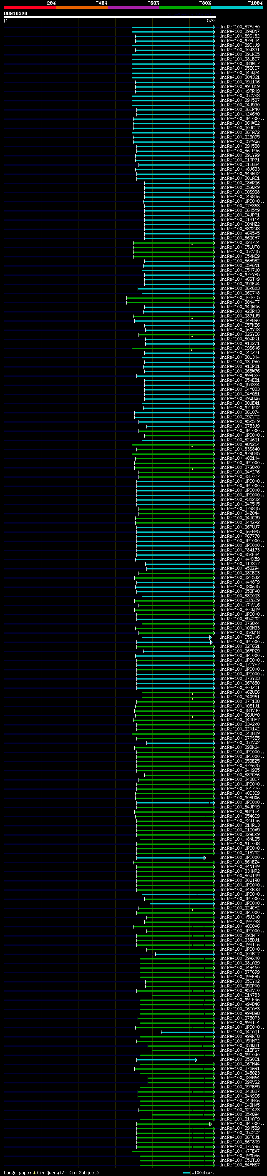Click the cyan alignment bar of UniRef100_B5G0C1
267x1176 pixels.
(x=166, y=1059)
